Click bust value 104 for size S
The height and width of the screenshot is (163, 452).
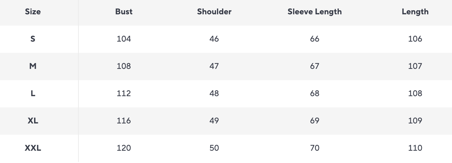click(x=124, y=39)
